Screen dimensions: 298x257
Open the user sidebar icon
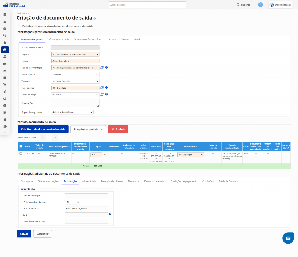click(5, 22)
